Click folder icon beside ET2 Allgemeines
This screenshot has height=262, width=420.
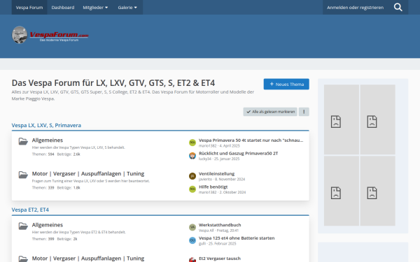tap(23, 226)
